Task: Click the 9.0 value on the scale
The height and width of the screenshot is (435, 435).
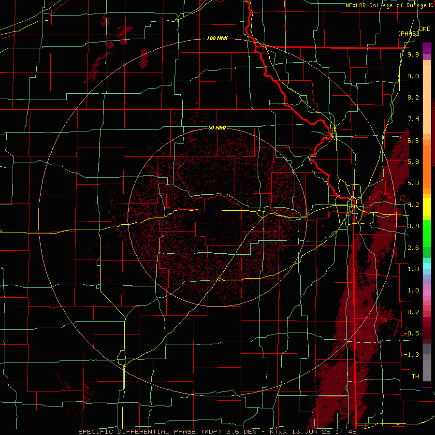Action: 413,76
